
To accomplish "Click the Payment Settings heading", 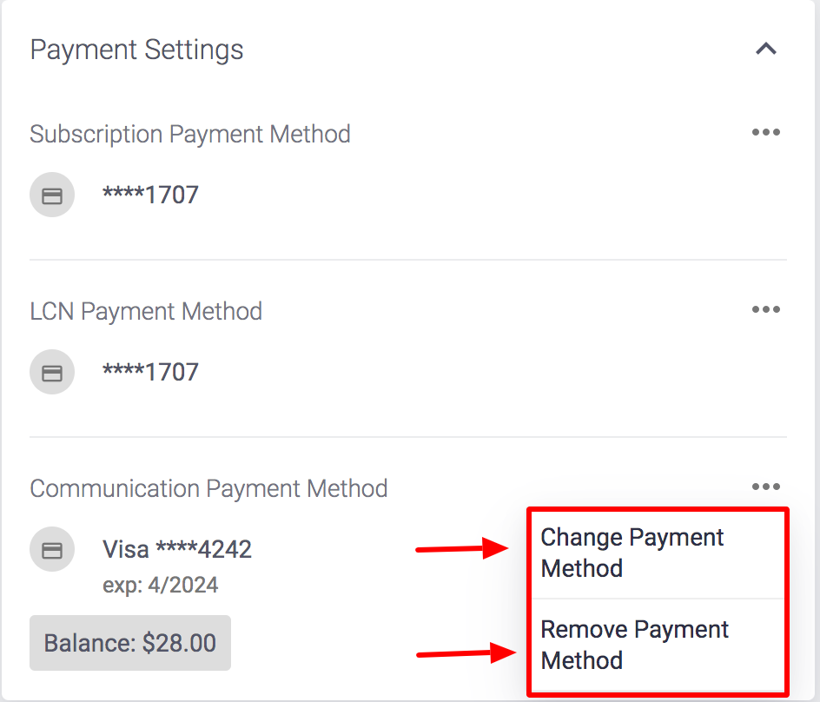I will click(136, 50).
